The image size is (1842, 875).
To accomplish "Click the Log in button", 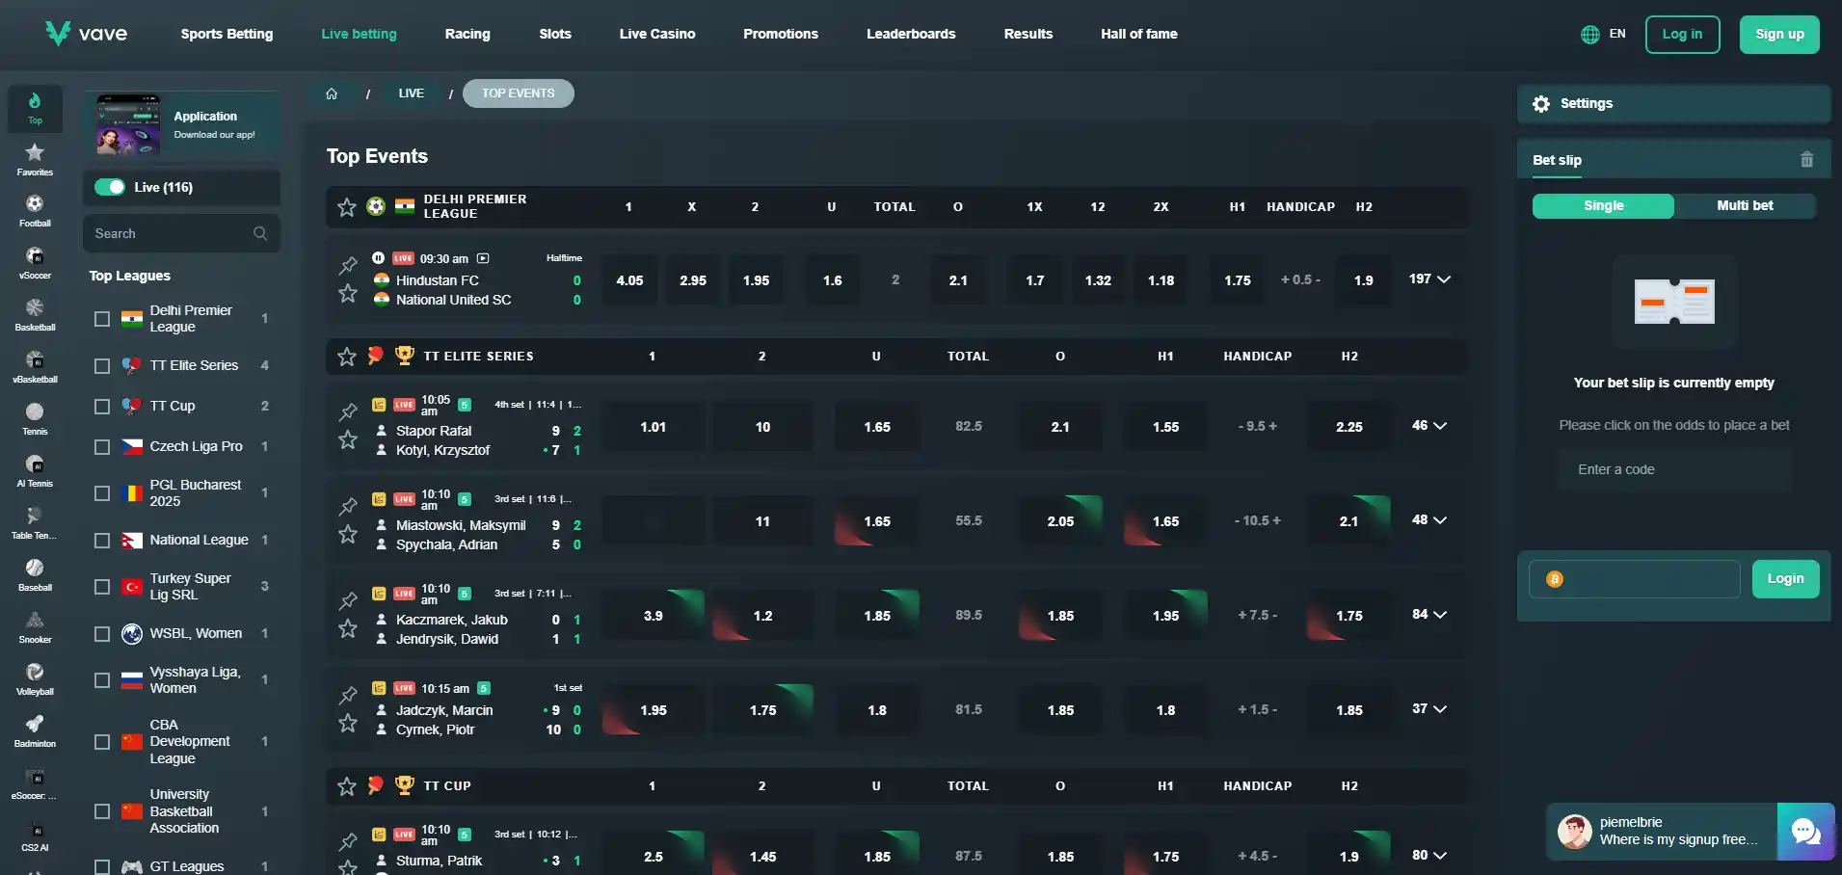I will (x=1682, y=35).
